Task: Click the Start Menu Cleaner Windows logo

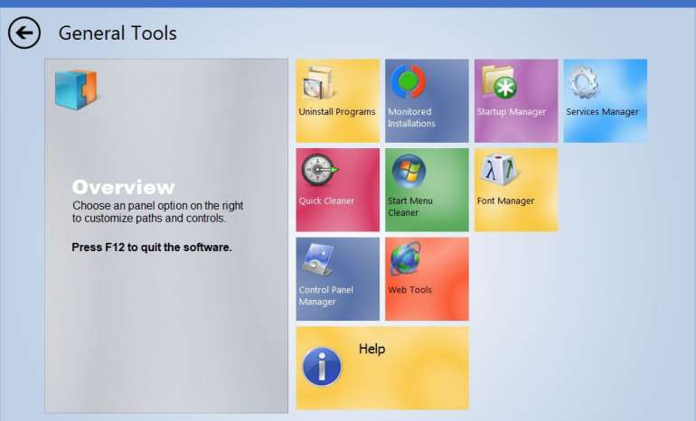Action: pyautogui.click(x=407, y=171)
